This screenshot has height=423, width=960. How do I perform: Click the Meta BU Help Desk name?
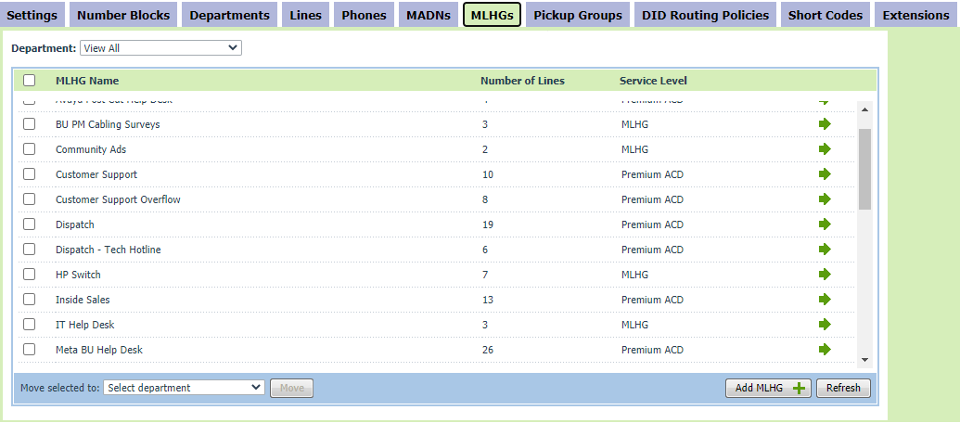99,350
